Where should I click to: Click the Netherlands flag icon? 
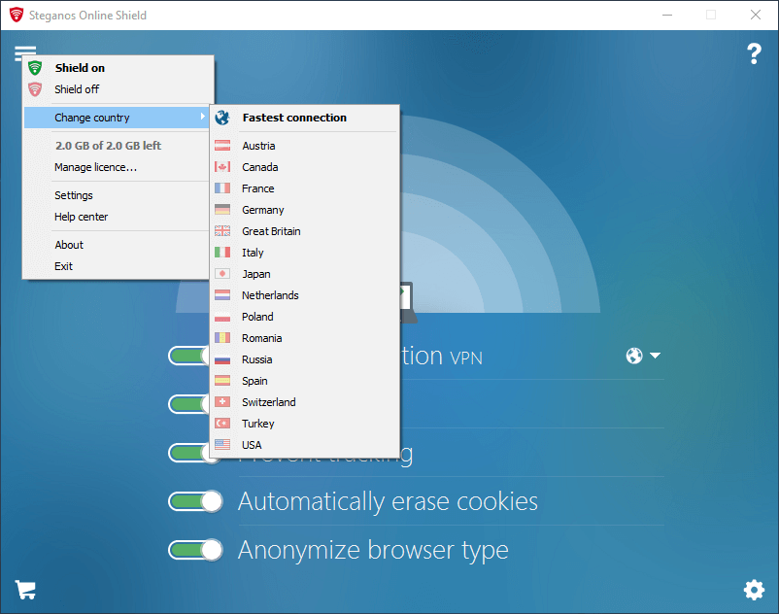[222, 295]
